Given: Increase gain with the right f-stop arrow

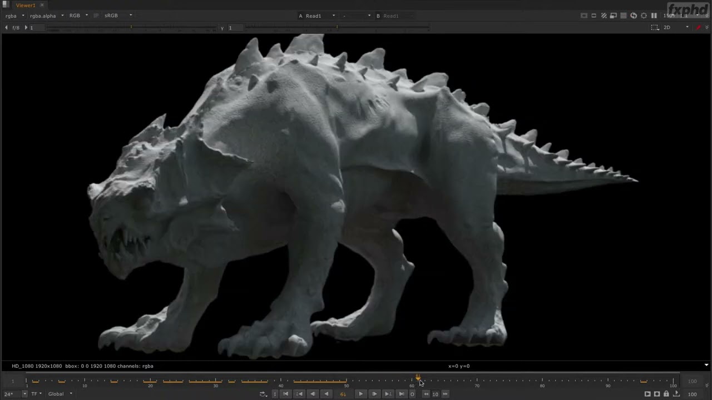Looking at the screenshot, I should point(26,27).
